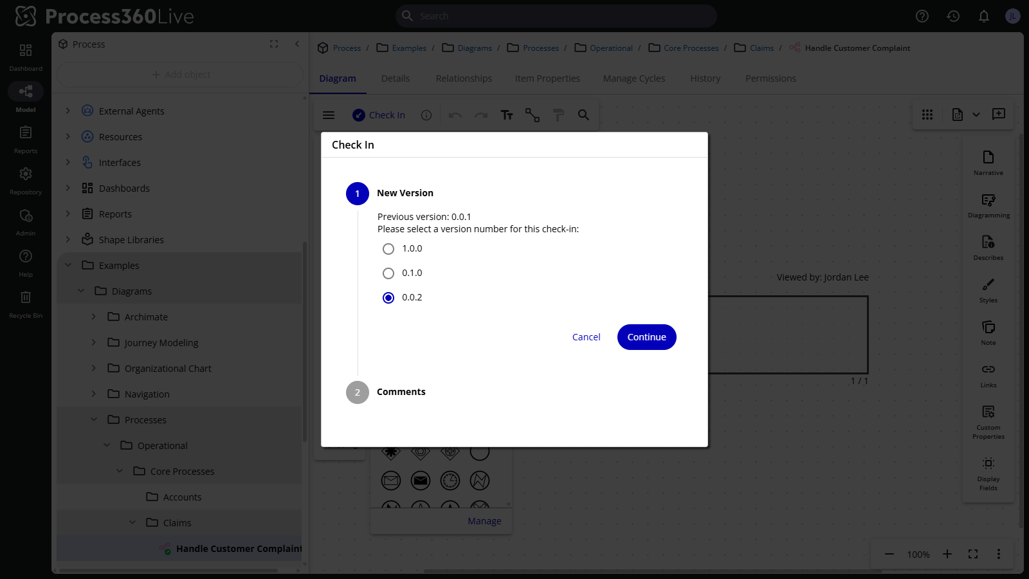Open the JL user avatar menu
Screen dimensions: 1029x579
(x=1013, y=16)
